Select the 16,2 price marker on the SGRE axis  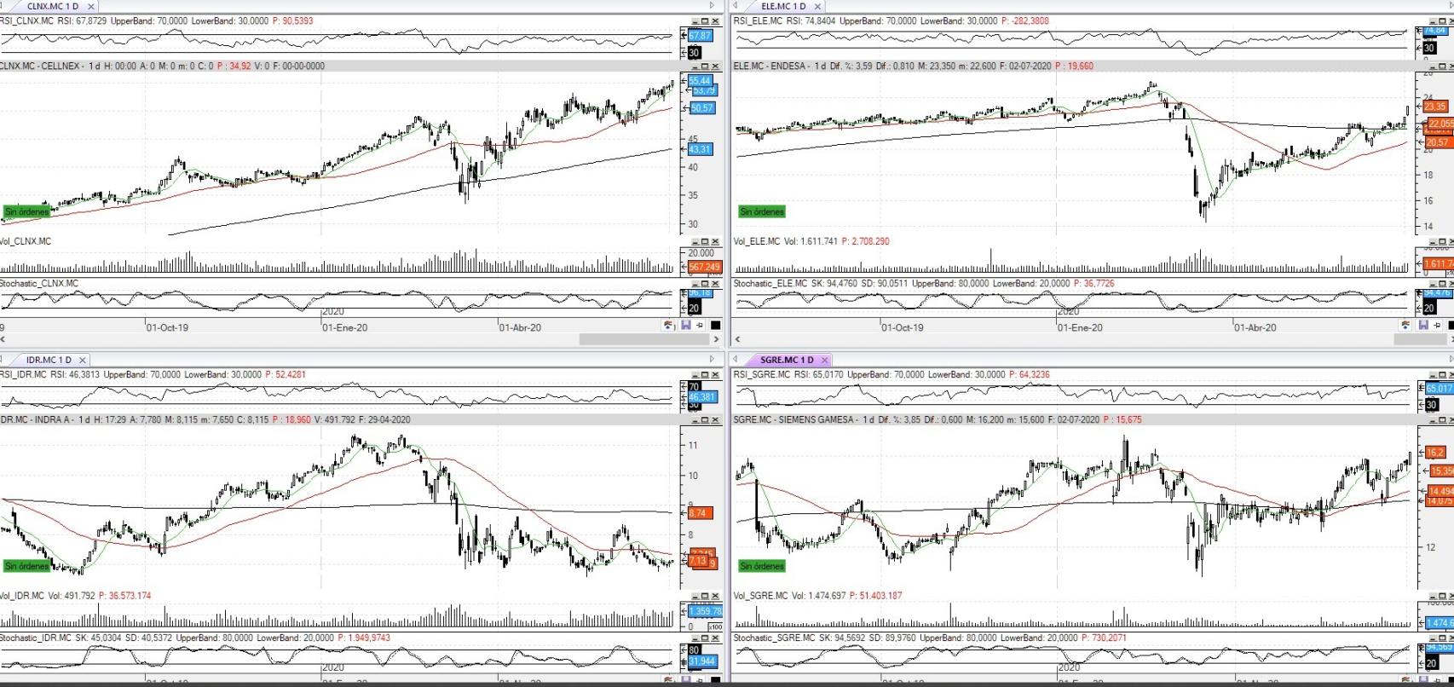coord(1434,453)
